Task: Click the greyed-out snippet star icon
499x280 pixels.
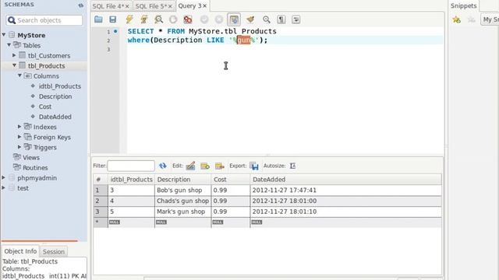Action: (471, 19)
